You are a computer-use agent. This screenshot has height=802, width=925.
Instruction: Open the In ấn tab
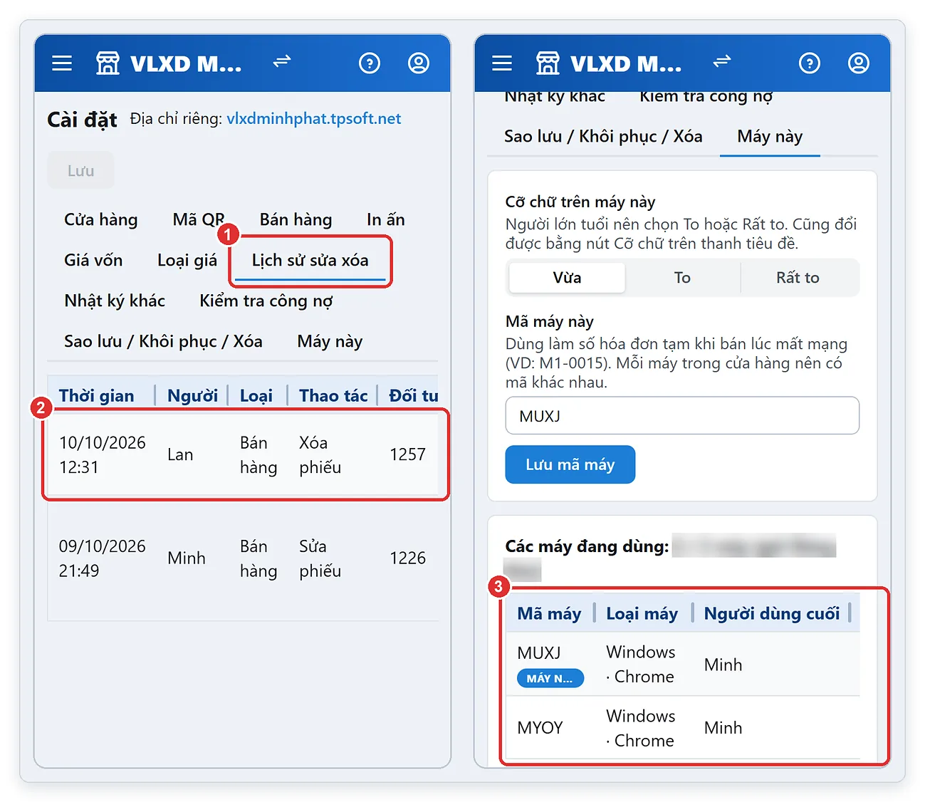point(386,219)
